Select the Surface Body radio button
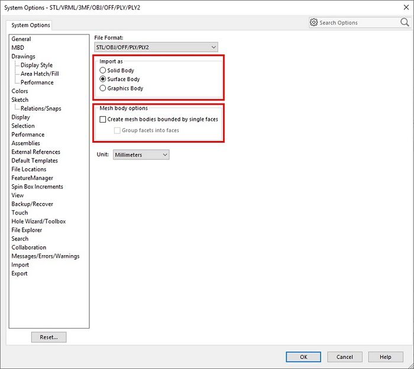Screen dimensions: 414x369 [103, 79]
